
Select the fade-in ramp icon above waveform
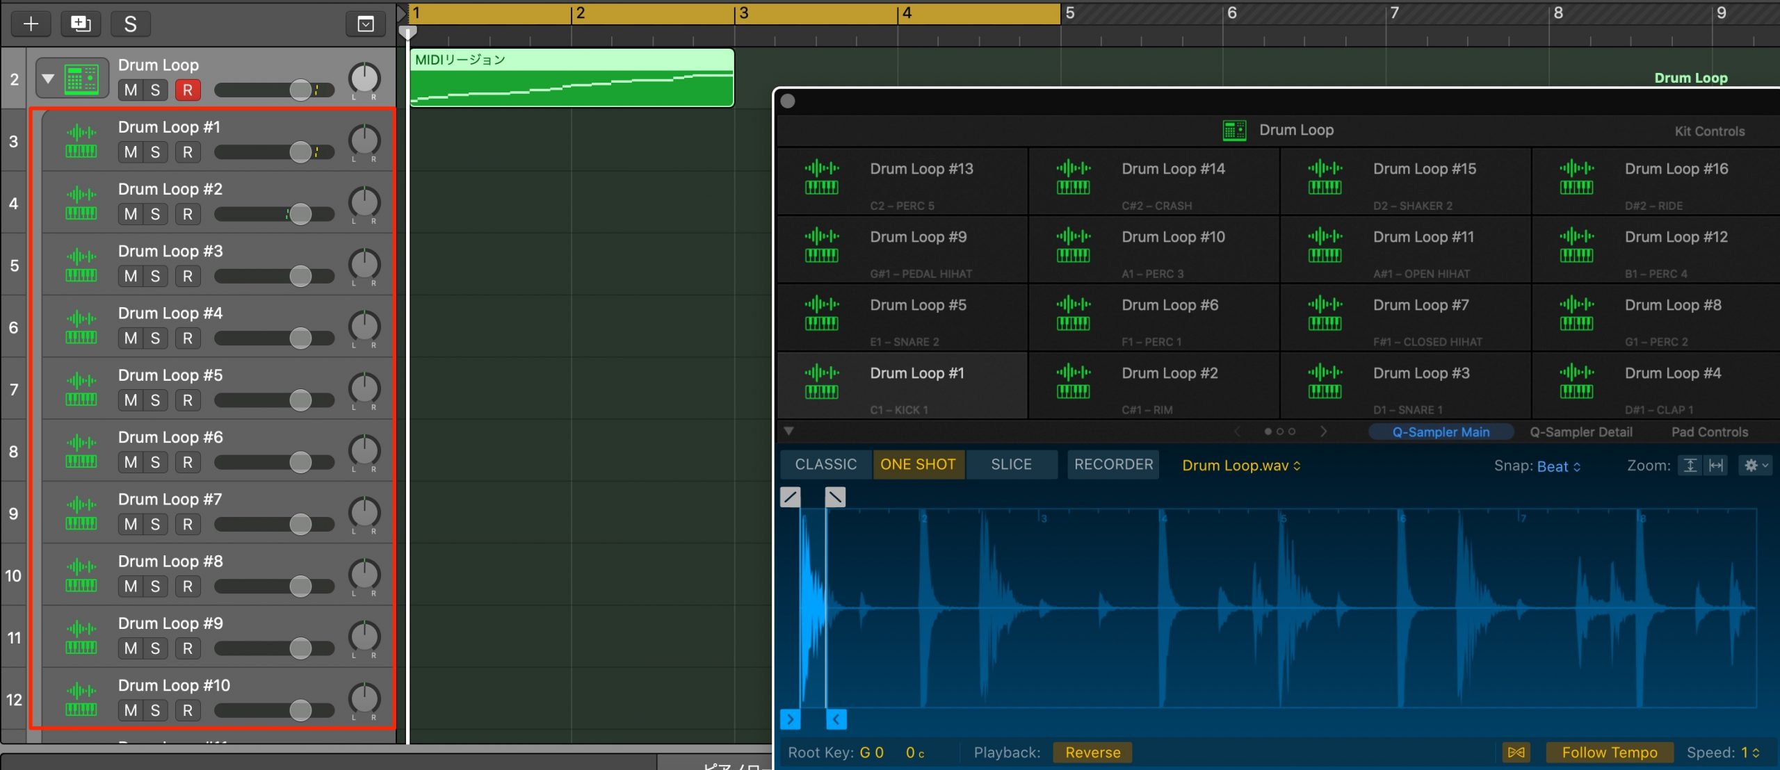791,497
